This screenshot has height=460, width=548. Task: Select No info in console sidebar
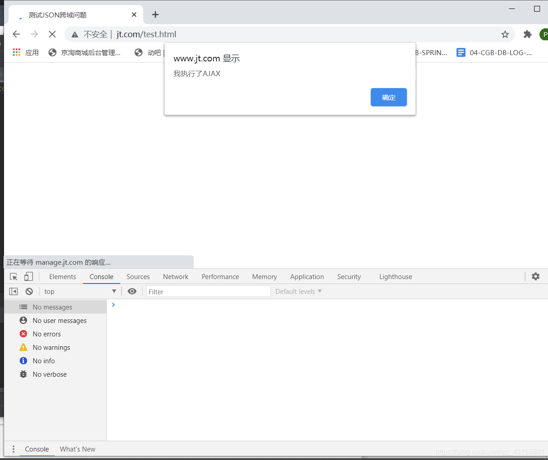pos(55,361)
